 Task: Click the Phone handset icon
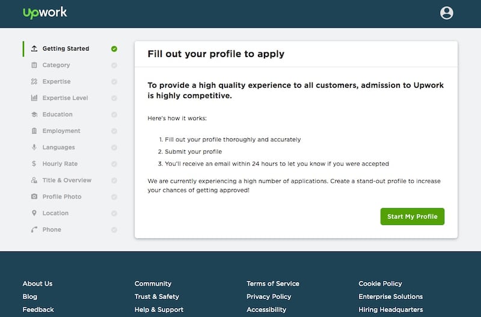[34, 230]
